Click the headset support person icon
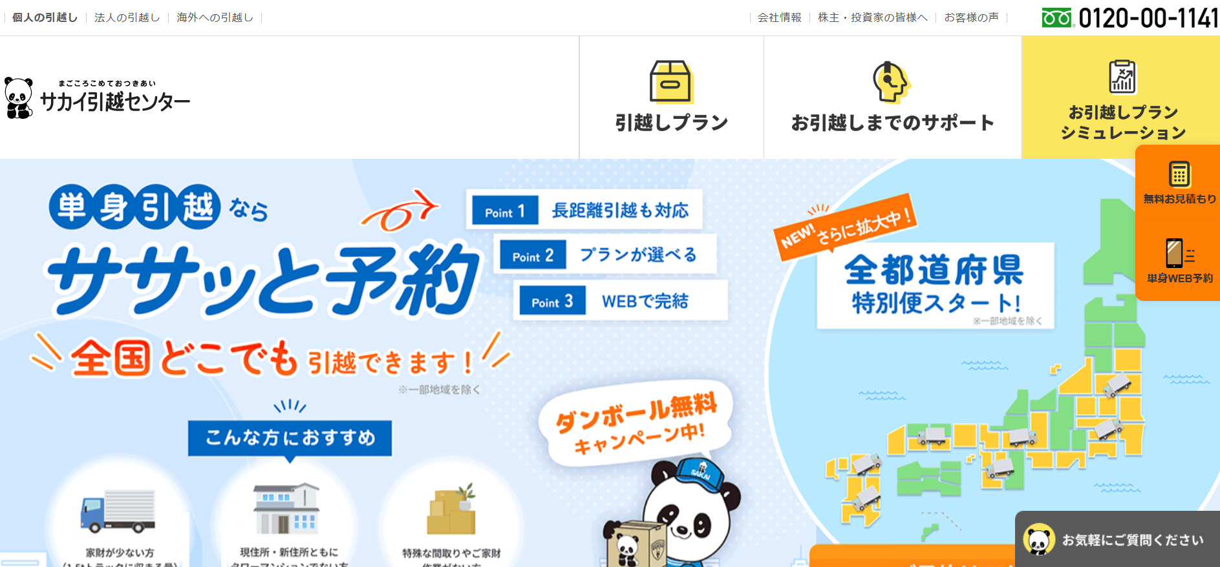This screenshot has width=1220, height=567. pyautogui.click(x=892, y=82)
